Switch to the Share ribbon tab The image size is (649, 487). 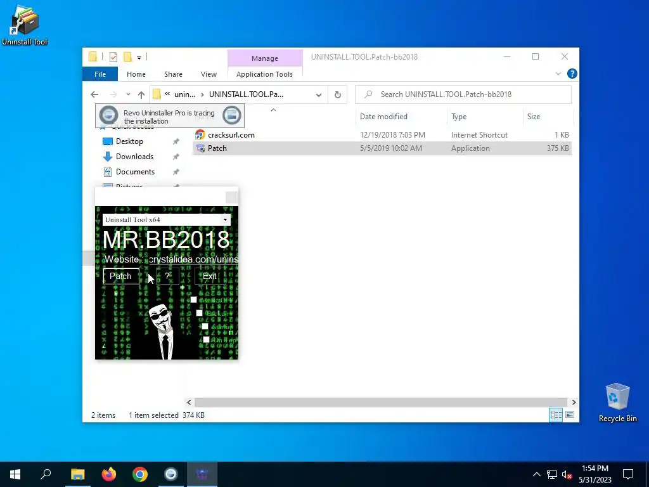(x=173, y=74)
